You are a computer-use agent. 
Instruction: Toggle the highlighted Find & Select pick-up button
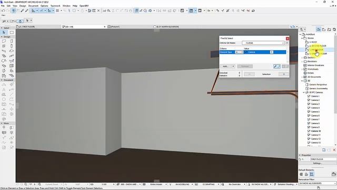click(x=277, y=66)
